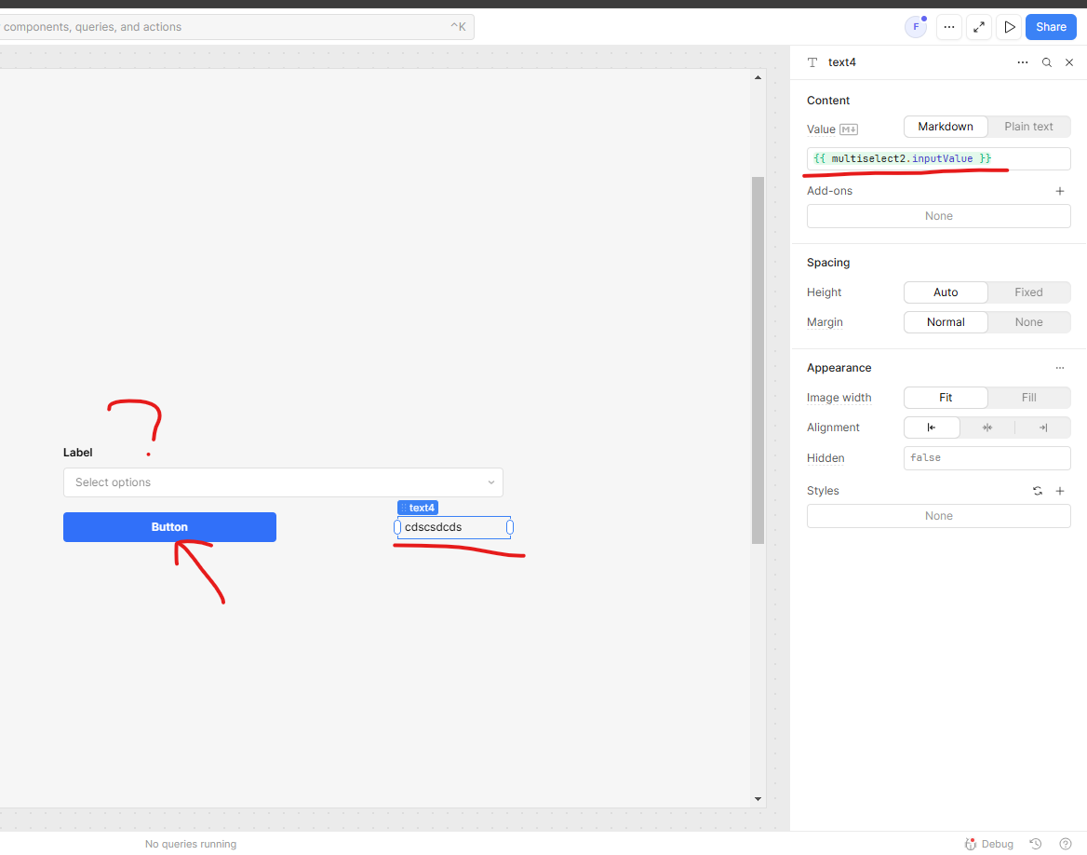Open Appearance section more options

coord(1060,368)
